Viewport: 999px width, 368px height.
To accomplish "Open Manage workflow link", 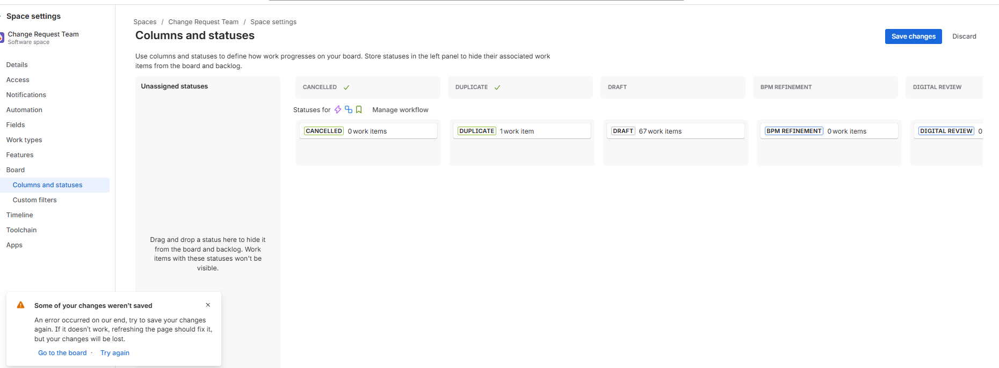I will [400, 110].
